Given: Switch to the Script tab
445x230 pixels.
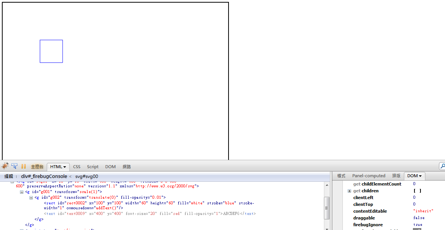Looking at the screenshot, I should [x=93, y=167].
